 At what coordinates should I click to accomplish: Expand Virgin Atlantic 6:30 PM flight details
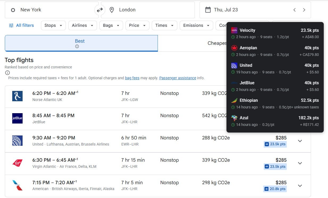tap(300, 163)
